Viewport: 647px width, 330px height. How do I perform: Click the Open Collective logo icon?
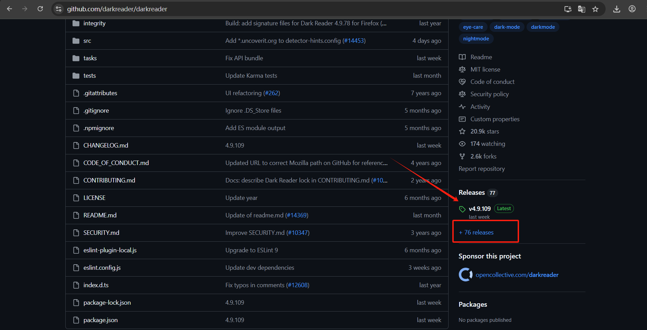tap(466, 275)
